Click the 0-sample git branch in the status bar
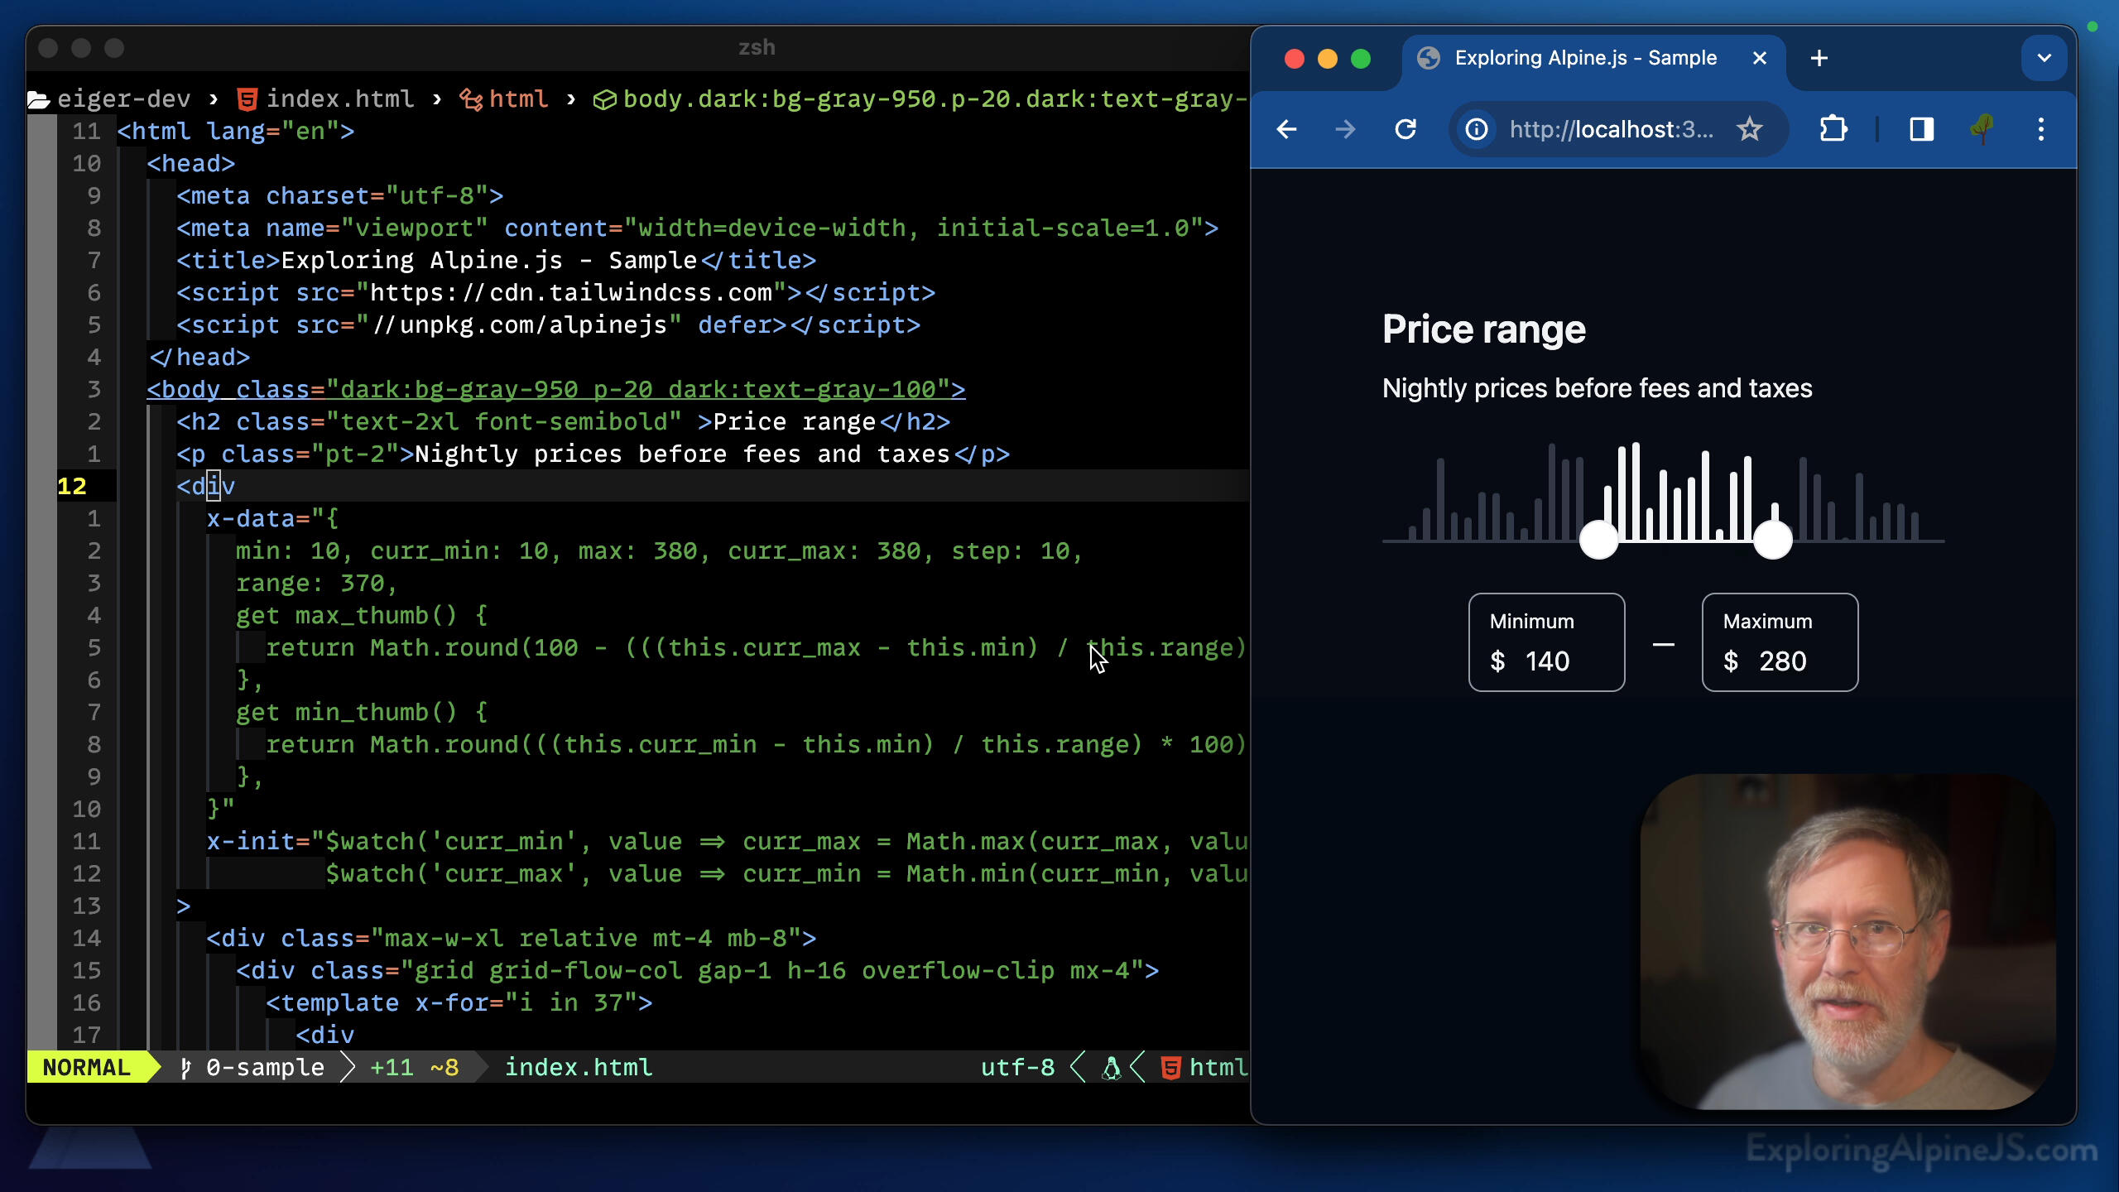This screenshot has width=2119, height=1192. click(x=265, y=1067)
